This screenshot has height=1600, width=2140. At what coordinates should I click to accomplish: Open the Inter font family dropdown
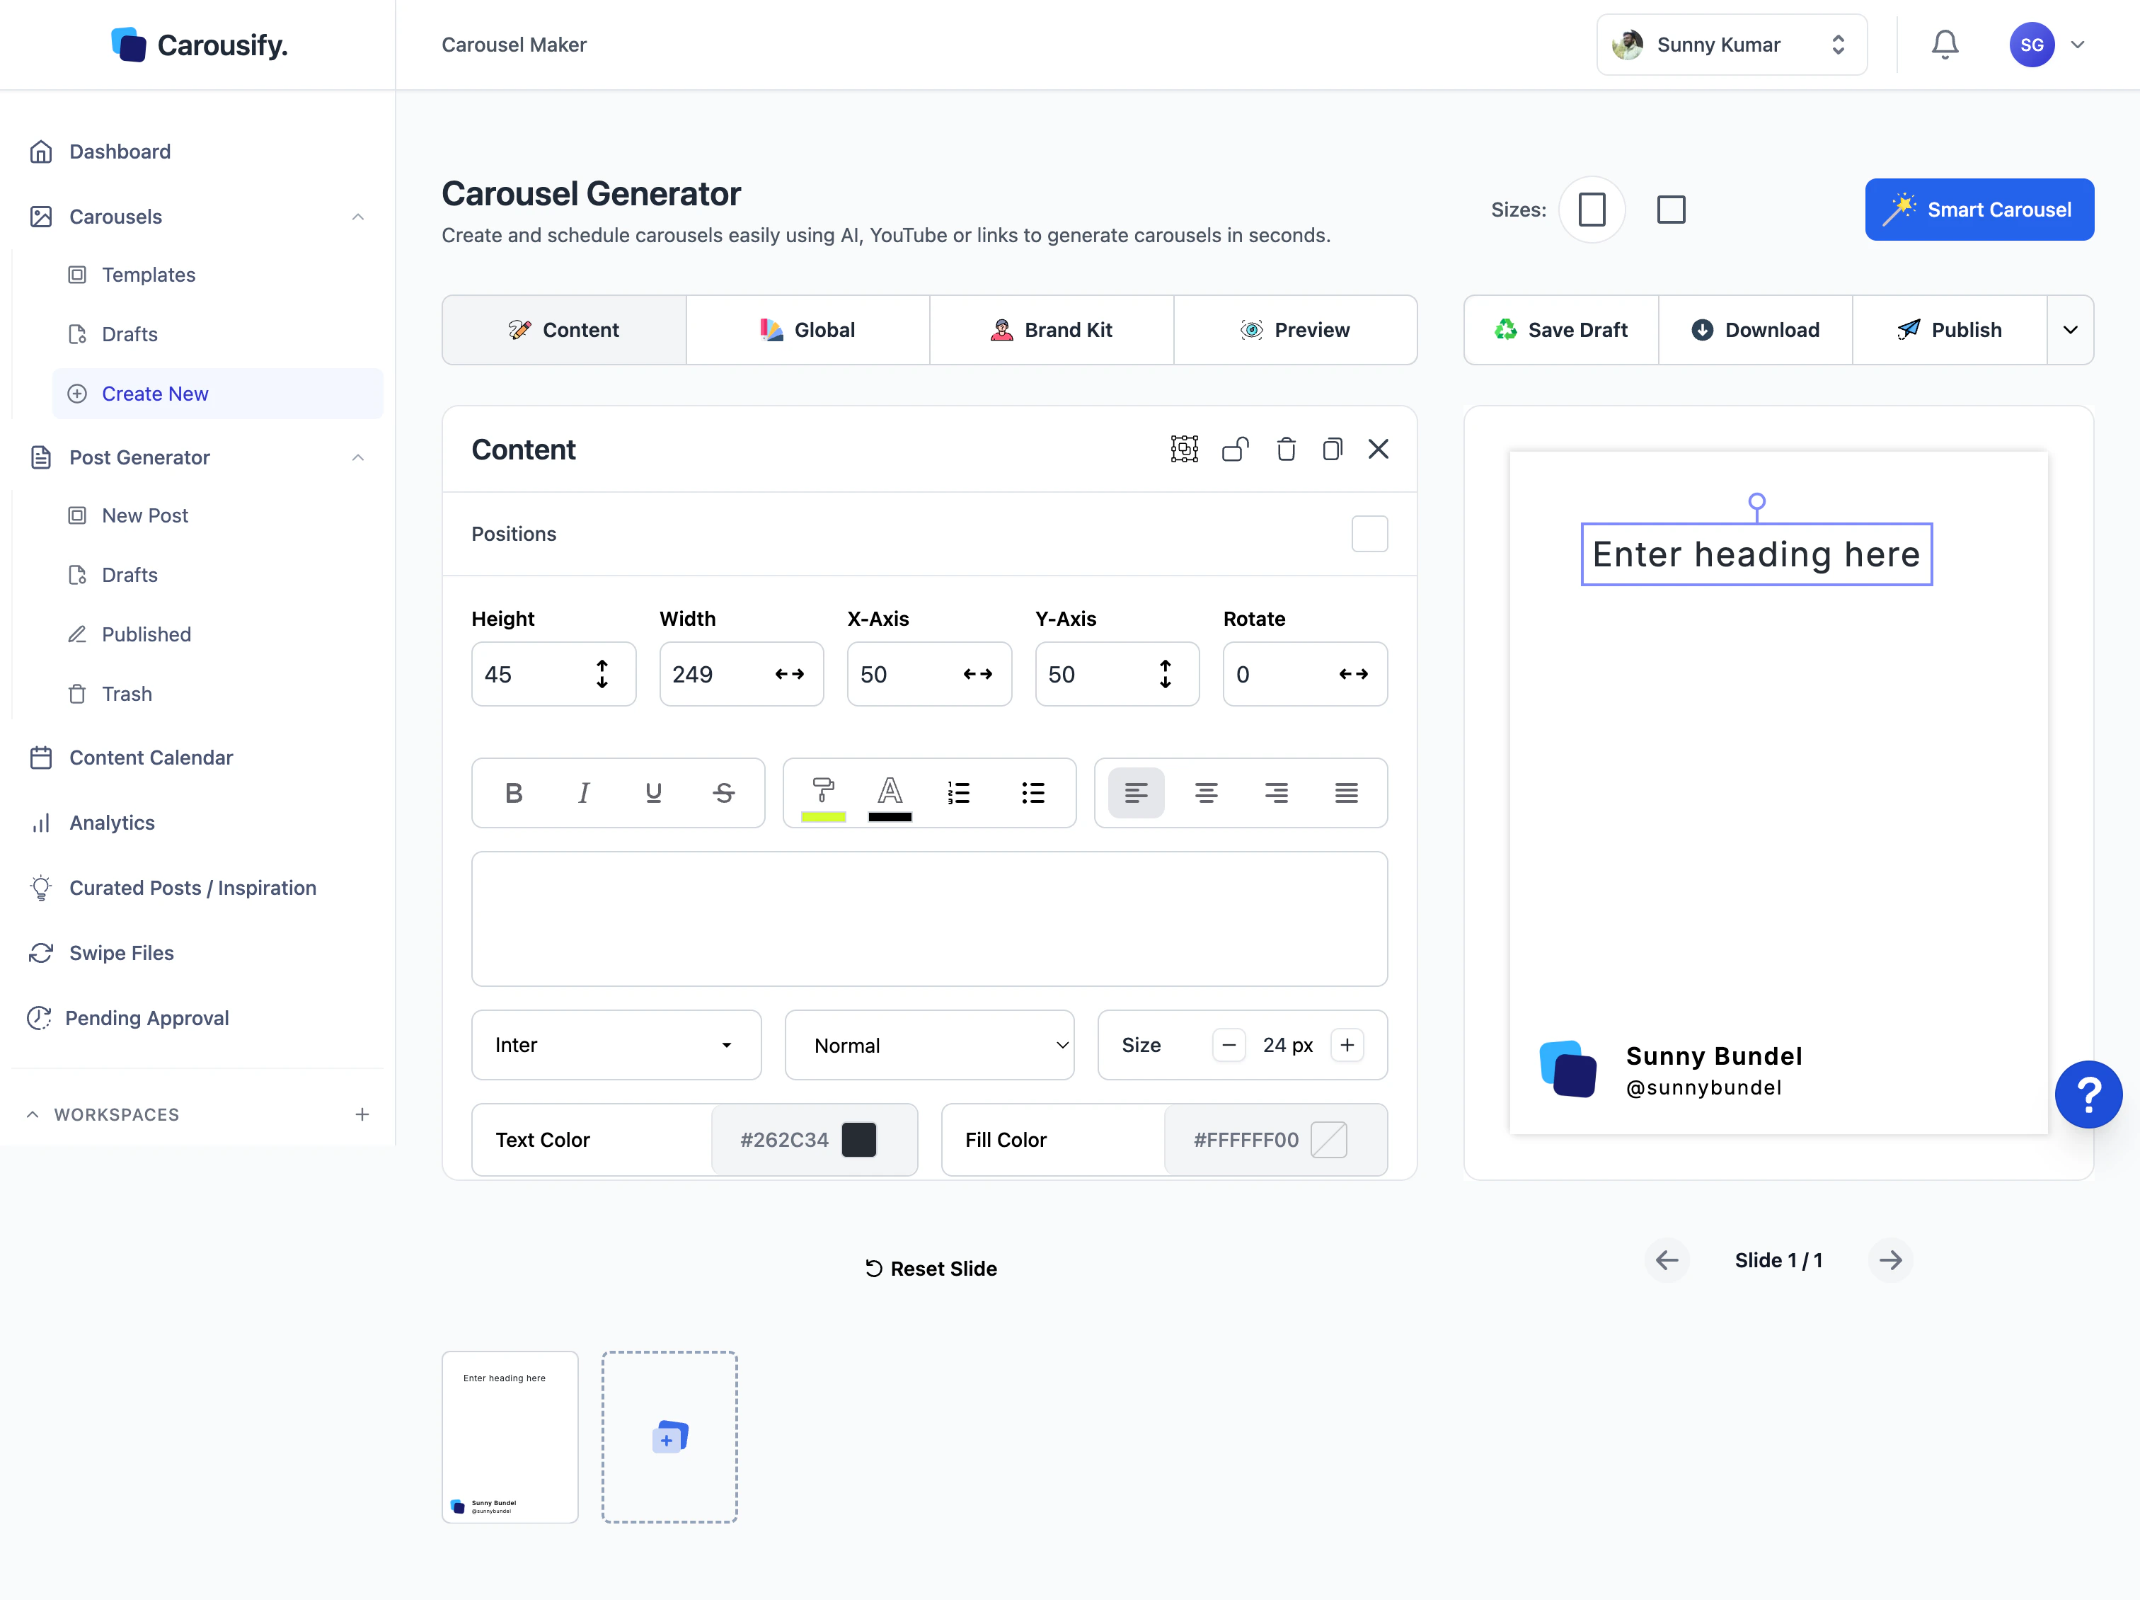(x=616, y=1044)
